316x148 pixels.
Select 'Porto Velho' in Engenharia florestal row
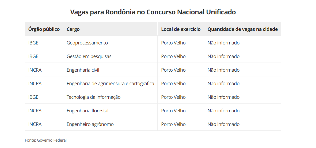pos(173,111)
